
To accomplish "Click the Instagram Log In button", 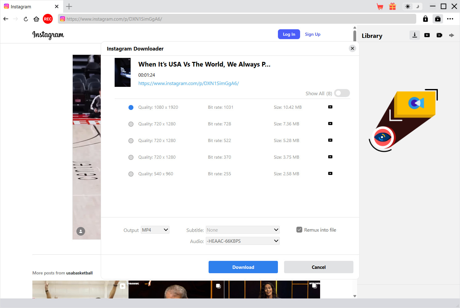I will (289, 34).
